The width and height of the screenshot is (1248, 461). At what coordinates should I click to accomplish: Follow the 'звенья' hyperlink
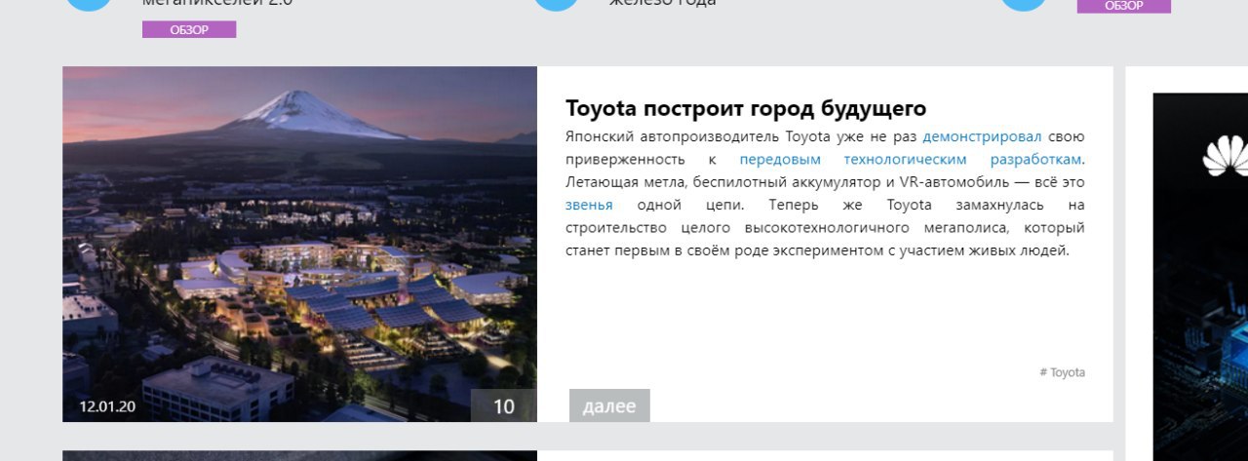click(589, 205)
